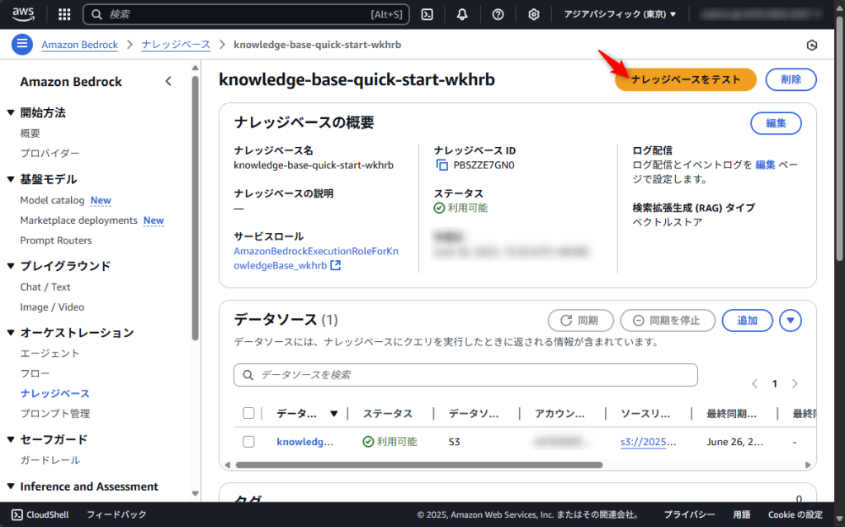Open Cookie の設定 in the footer

pos(795,515)
